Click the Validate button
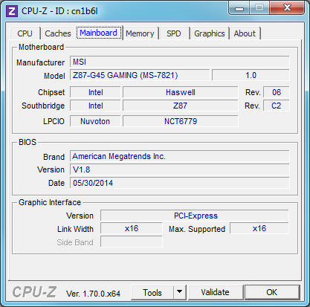Screen dimensions: 310x307 pos(215,292)
